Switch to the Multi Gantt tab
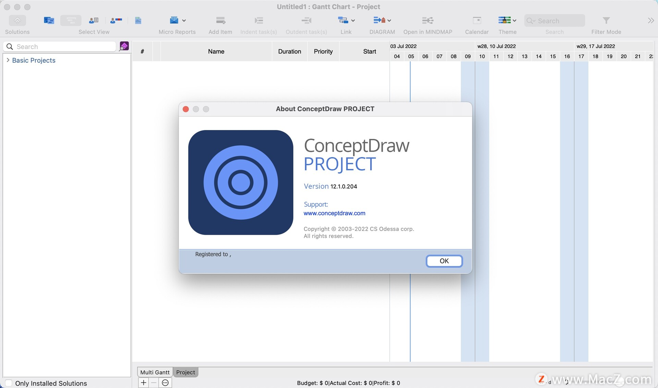658x388 pixels. pyautogui.click(x=155, y=372)
